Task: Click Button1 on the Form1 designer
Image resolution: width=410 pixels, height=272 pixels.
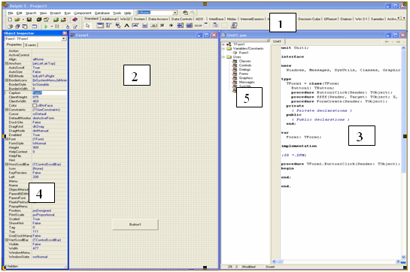Action: pos(135,225)
